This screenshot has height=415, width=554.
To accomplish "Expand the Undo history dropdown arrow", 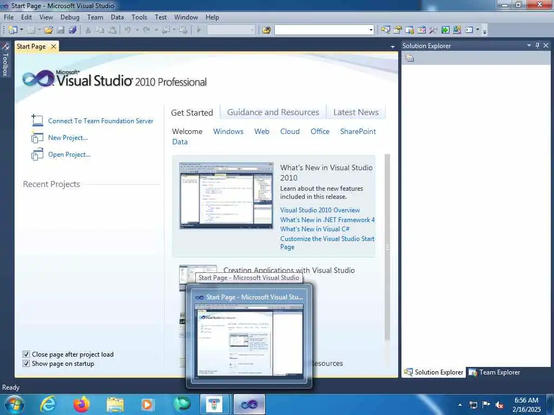I will [x=137, y=30].
